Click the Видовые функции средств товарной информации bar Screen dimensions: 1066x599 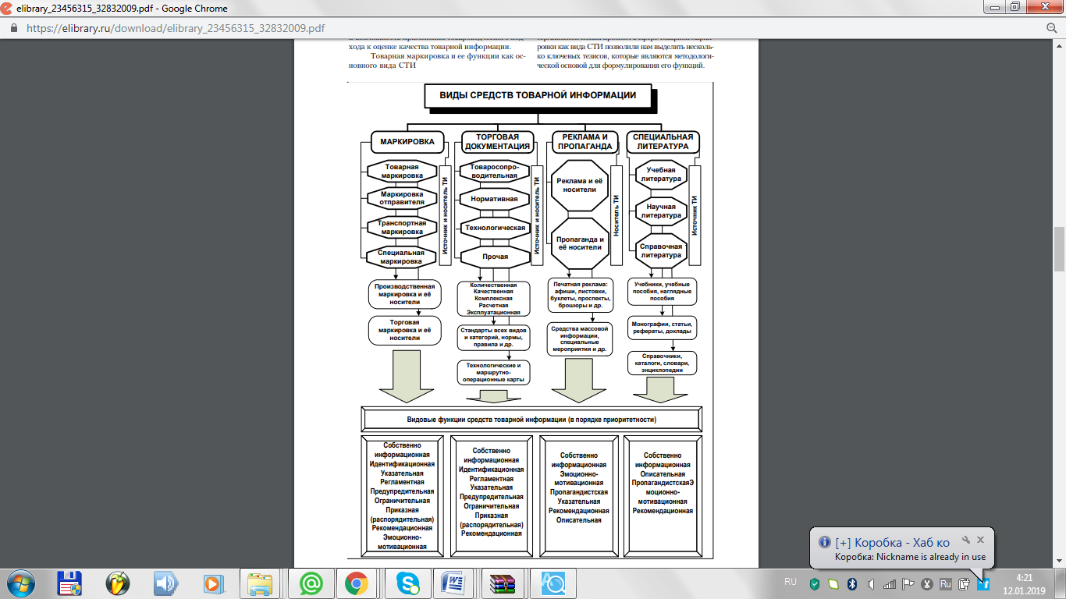tap(532, 420)
